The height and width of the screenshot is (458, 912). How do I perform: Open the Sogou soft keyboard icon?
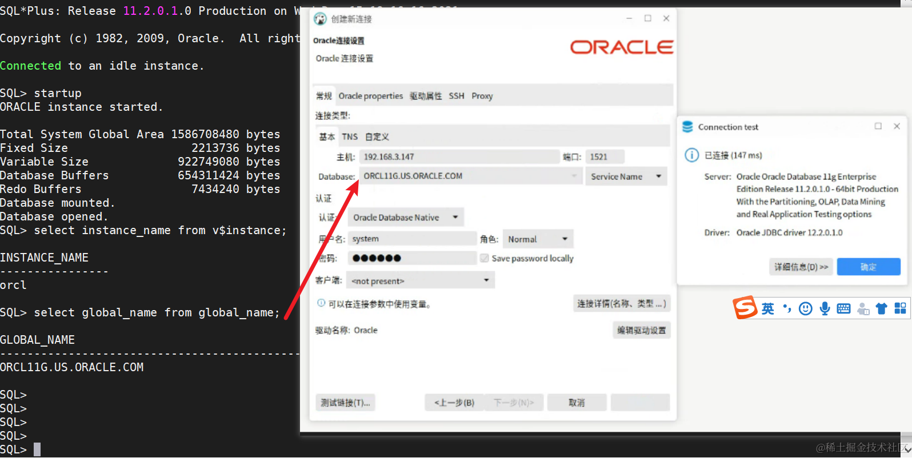tap(843, 309)
